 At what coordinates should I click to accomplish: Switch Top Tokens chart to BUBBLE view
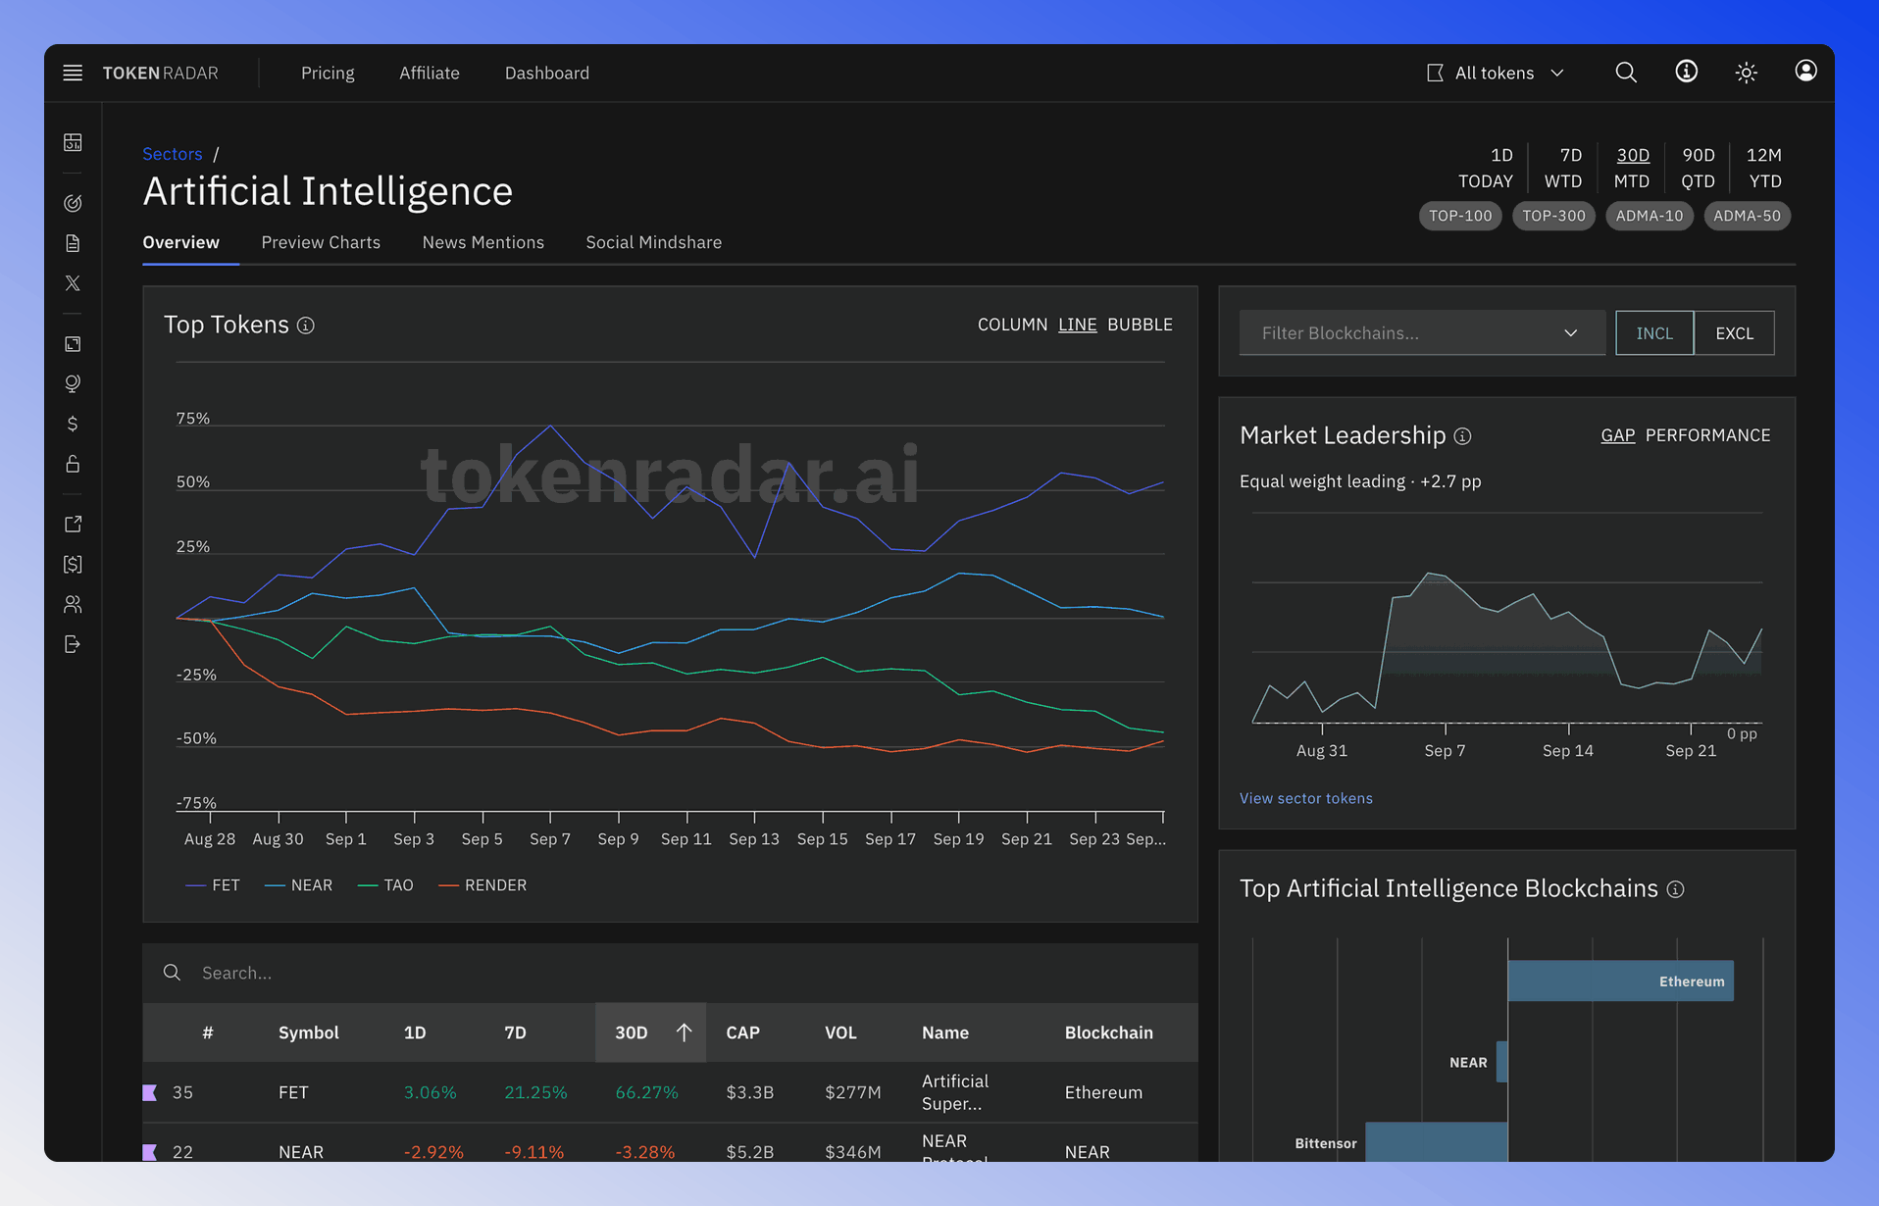[x=1140, y=325]
